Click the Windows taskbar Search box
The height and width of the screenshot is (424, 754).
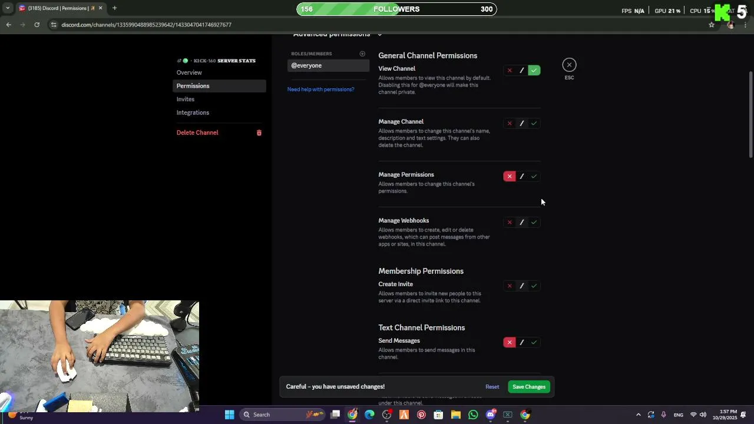[282, 415]
